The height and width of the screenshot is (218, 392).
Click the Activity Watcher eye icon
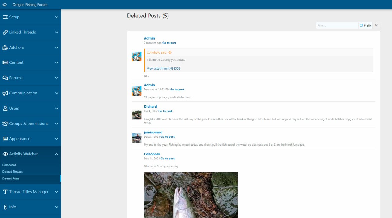(5, 154)
